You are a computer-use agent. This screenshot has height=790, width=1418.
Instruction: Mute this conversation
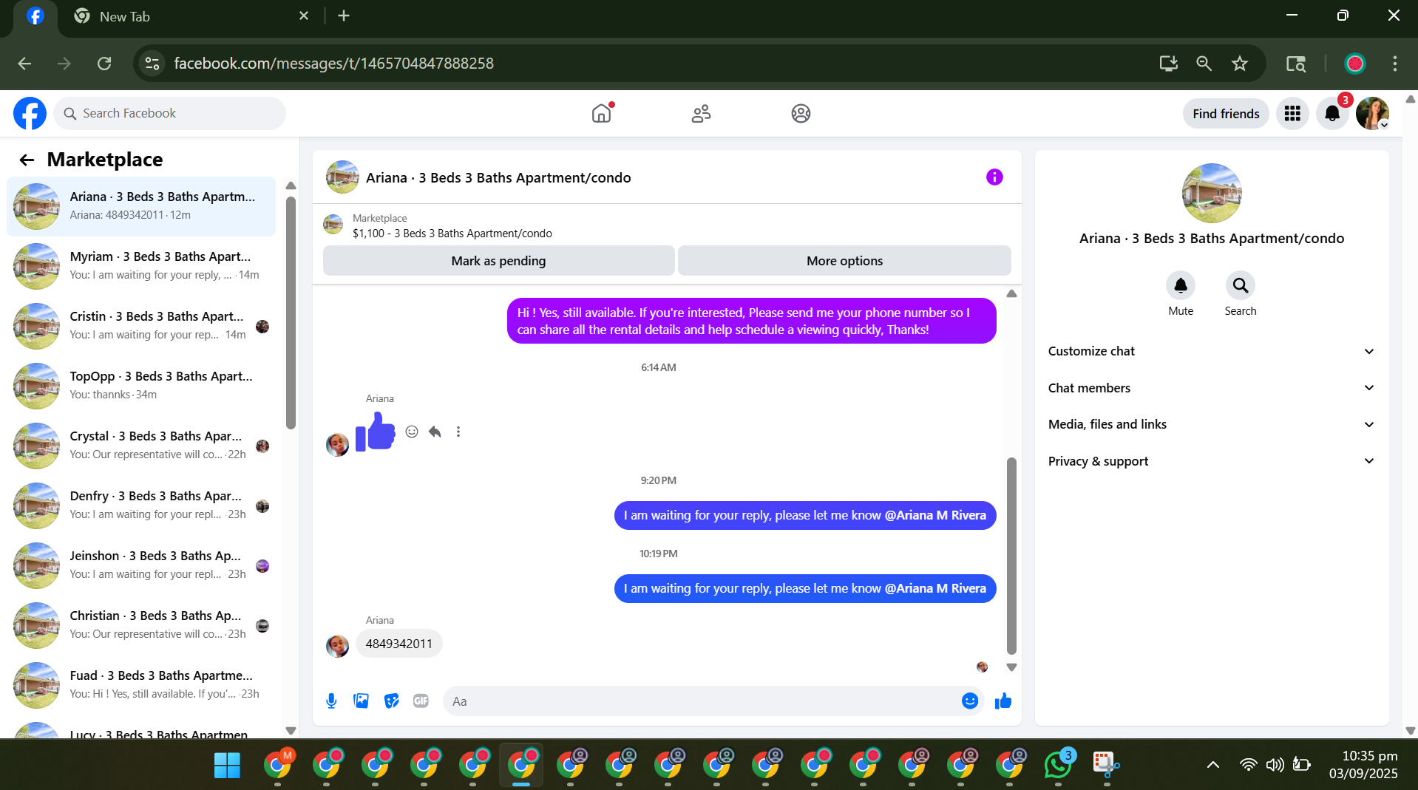click(x=1181, y=285)
